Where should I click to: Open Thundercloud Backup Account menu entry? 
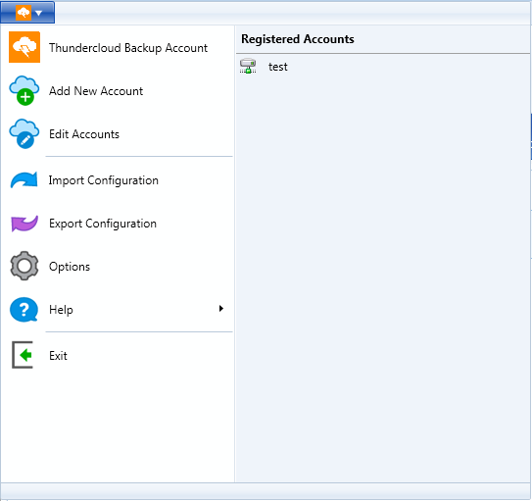point(128,48)
